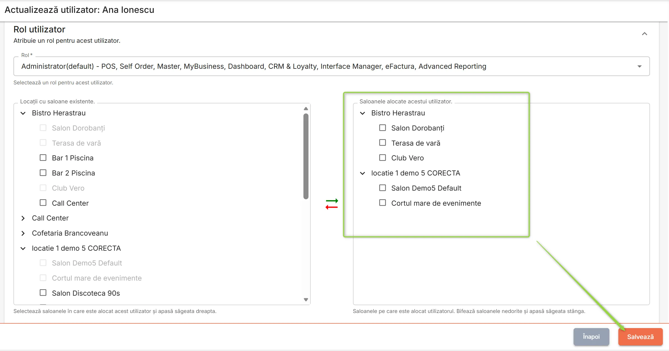Viewport: 669px width, 351px height.
Task: Click the green right arrow to allocate salons
Action: (332, 201)
